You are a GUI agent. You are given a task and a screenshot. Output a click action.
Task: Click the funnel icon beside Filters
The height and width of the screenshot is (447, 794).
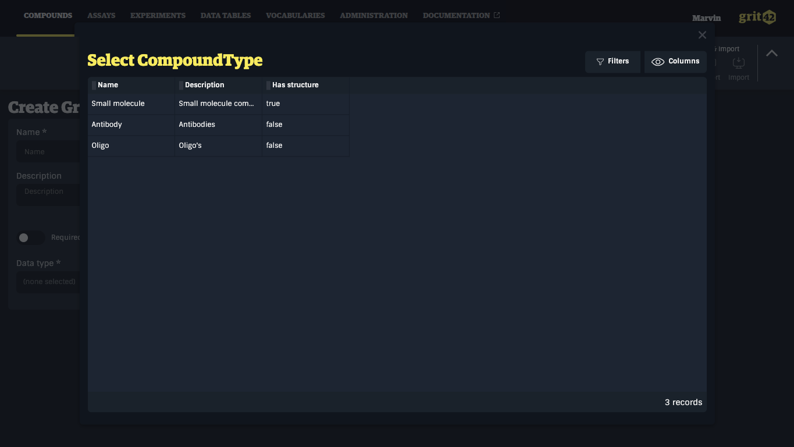click(x=600, y=62)
